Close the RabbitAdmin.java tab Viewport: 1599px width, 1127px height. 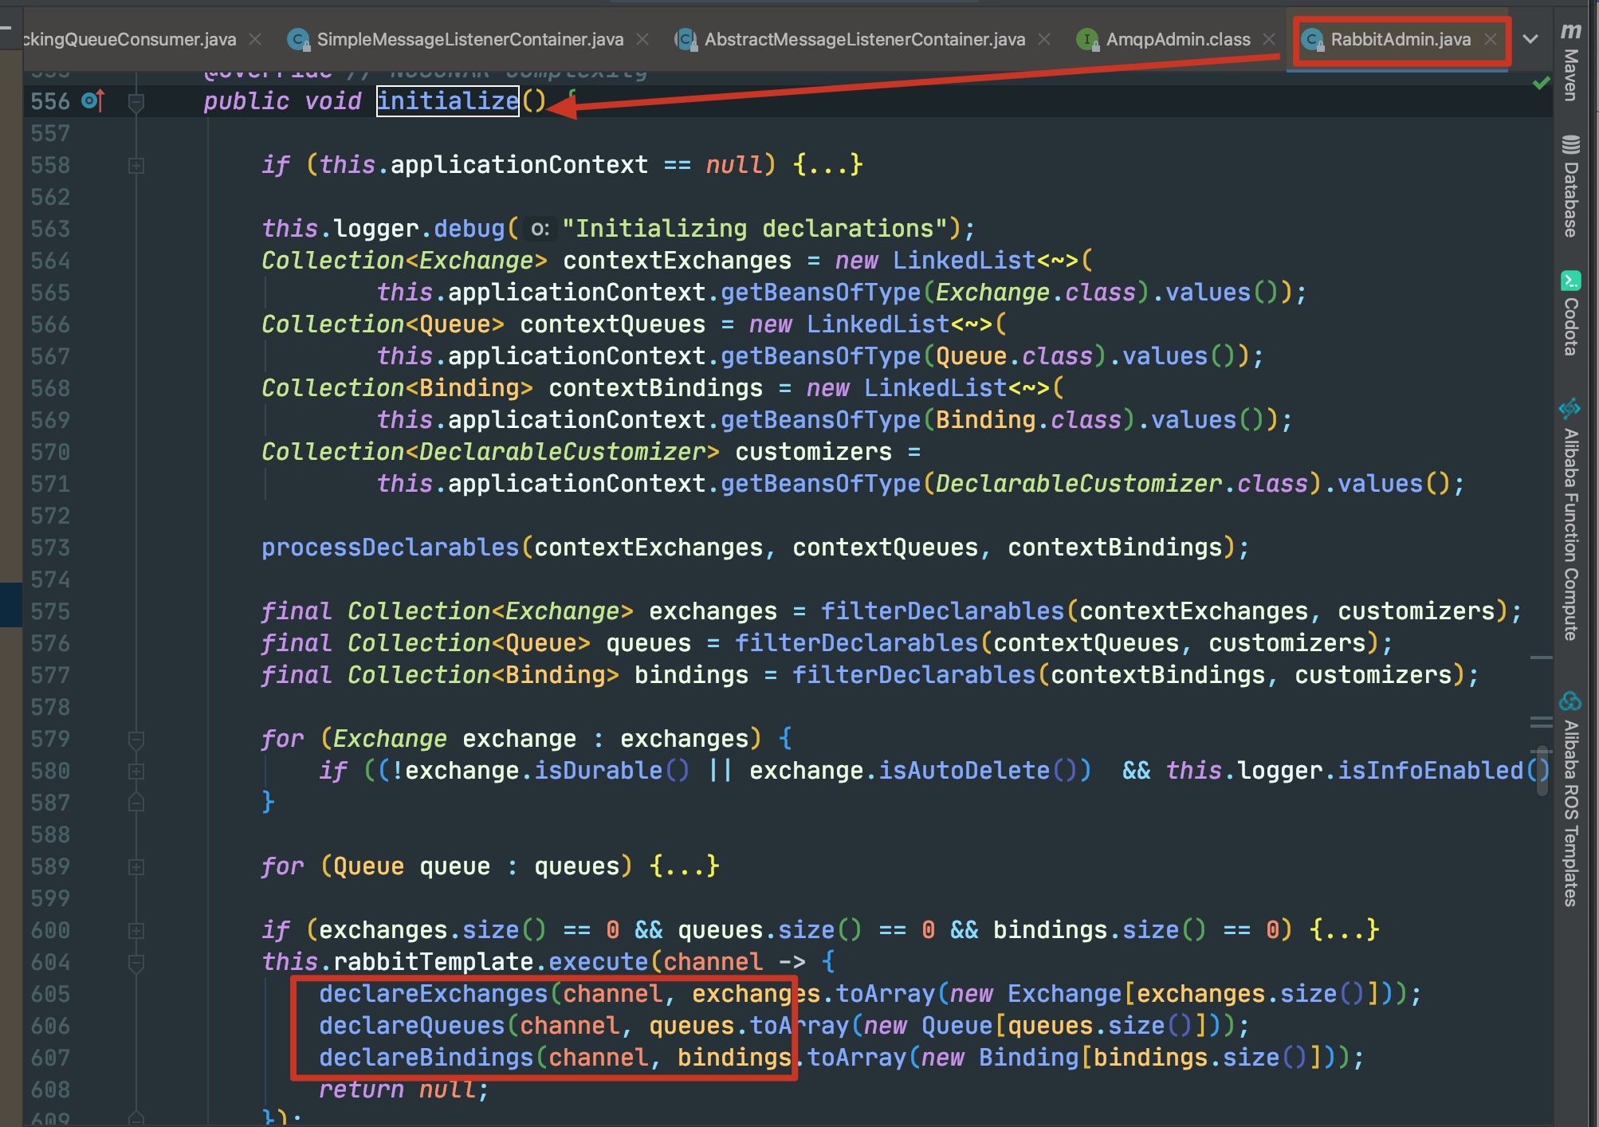1490,39
